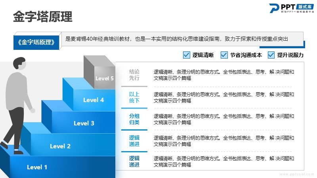Select the 以上统下 heading

point(134,97)
